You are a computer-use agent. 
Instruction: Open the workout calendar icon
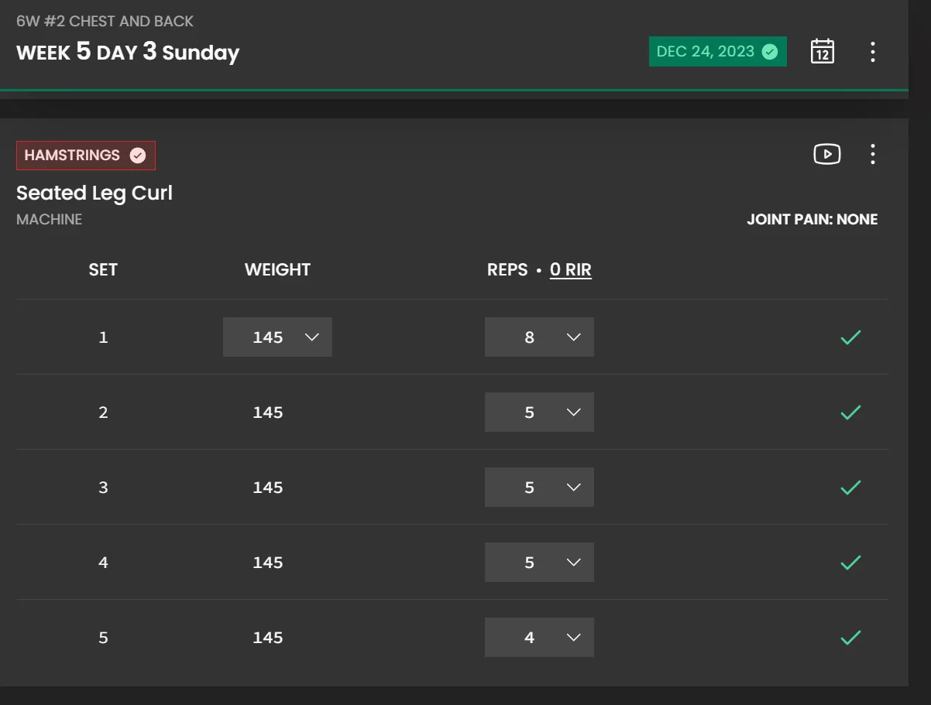coord(822,52)
